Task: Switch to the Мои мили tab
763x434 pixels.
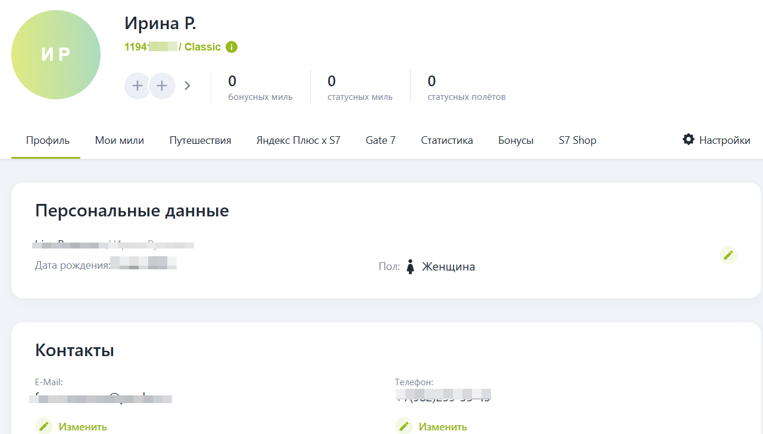Action: coord(120,140)
